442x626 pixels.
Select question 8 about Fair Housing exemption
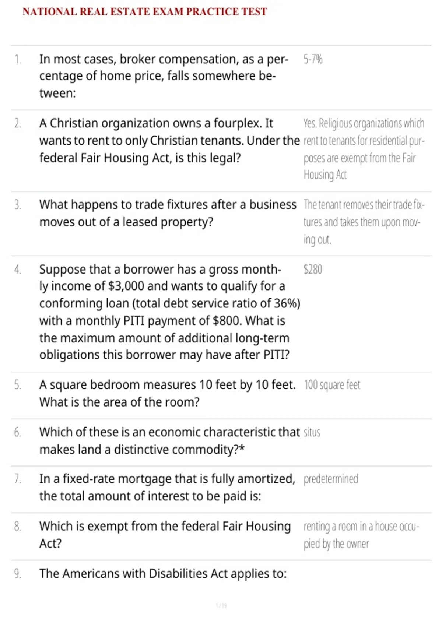click(x=165, y=534)
